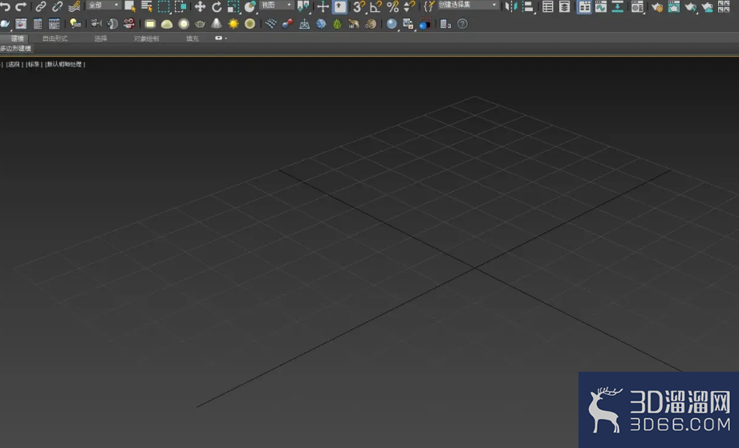Viewport: 739px width, 448px height.
Task: Select the Move tool four-arrow icon
Action: pos(200,6)
